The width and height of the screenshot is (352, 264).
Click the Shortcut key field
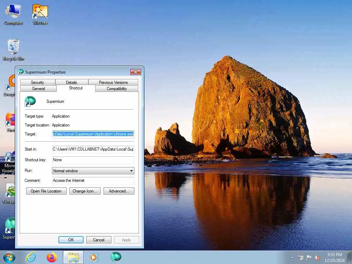(x=93, y=160)
